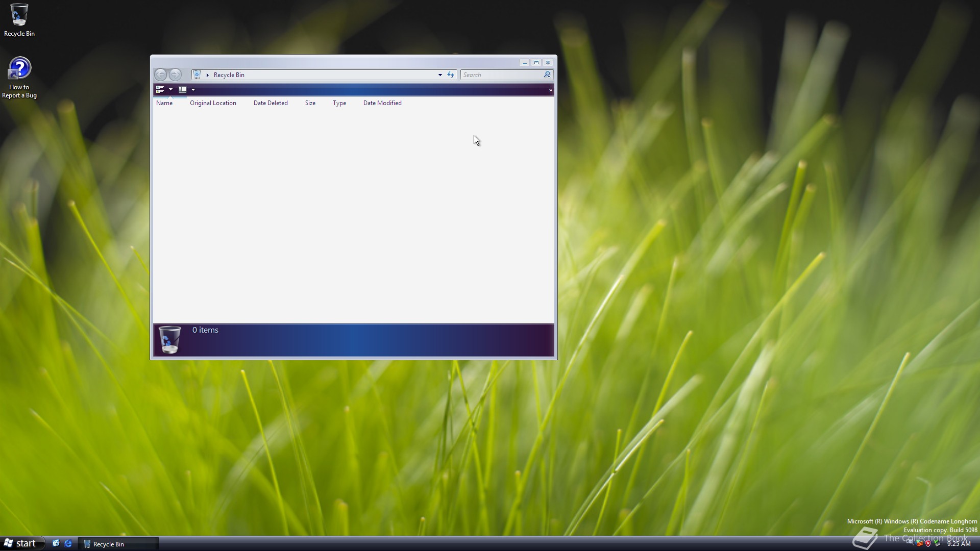Click the search magnifier icon

coord(547,74)
